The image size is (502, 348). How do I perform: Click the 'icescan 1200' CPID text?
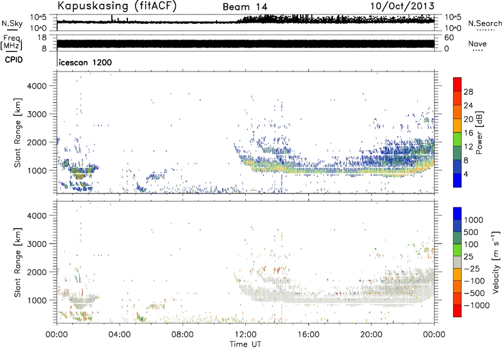(85, 62)
